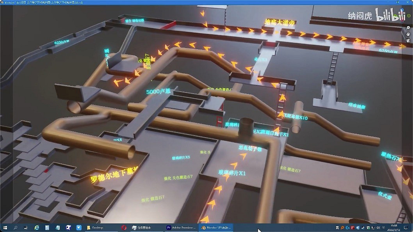Toggle camera view with camera icon
This screenshot has width=413, height=232.
[x=408, y=40]
